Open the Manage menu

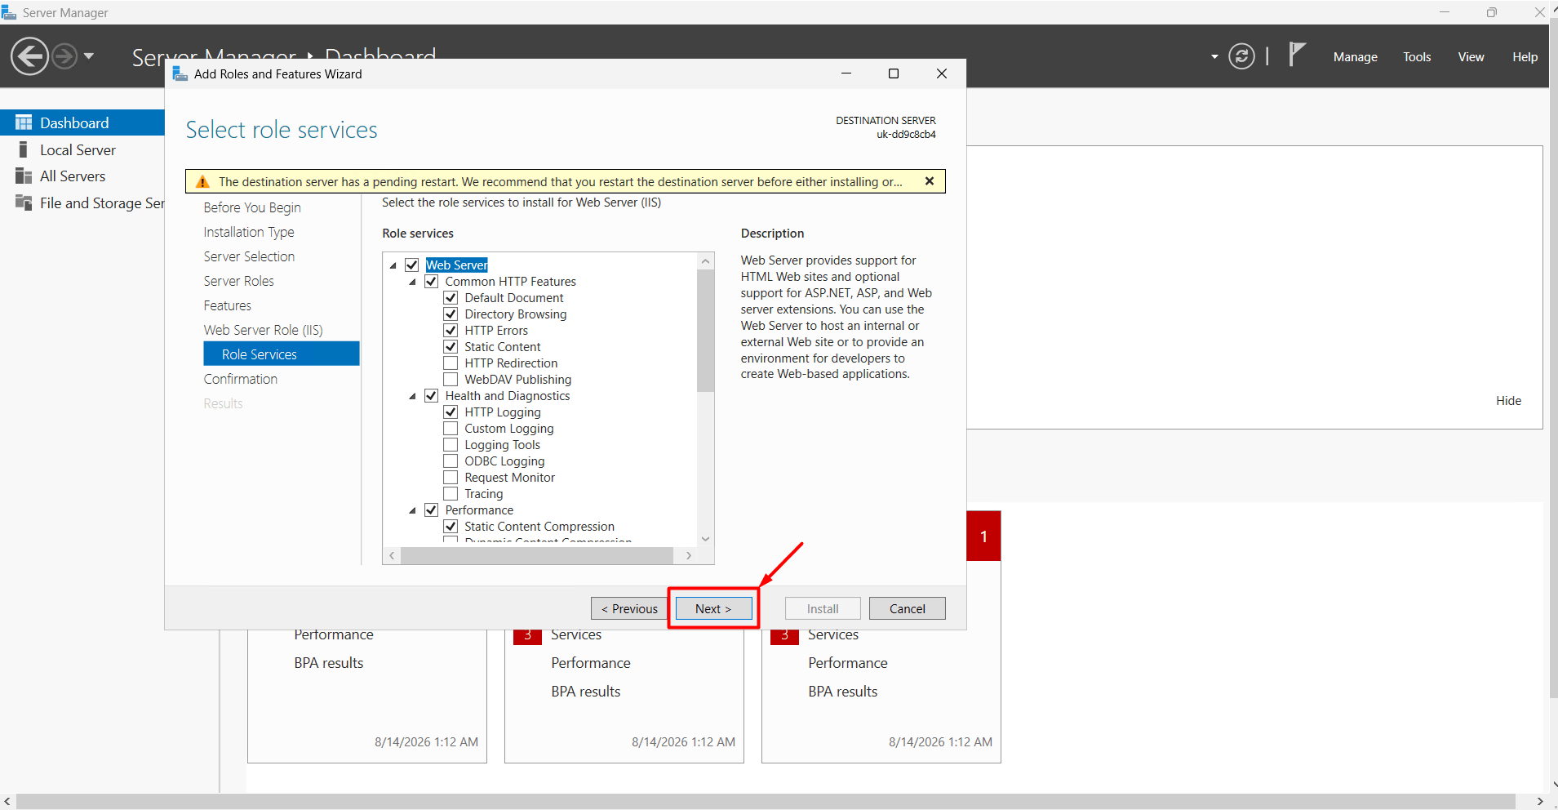click(x=1355, y=57)
